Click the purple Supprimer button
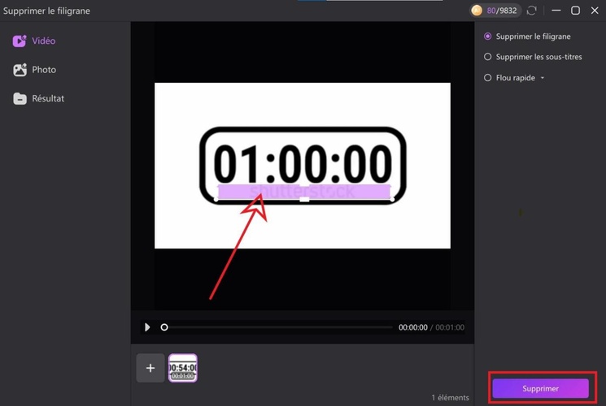606x406 pixels. [x=540, y=388]
